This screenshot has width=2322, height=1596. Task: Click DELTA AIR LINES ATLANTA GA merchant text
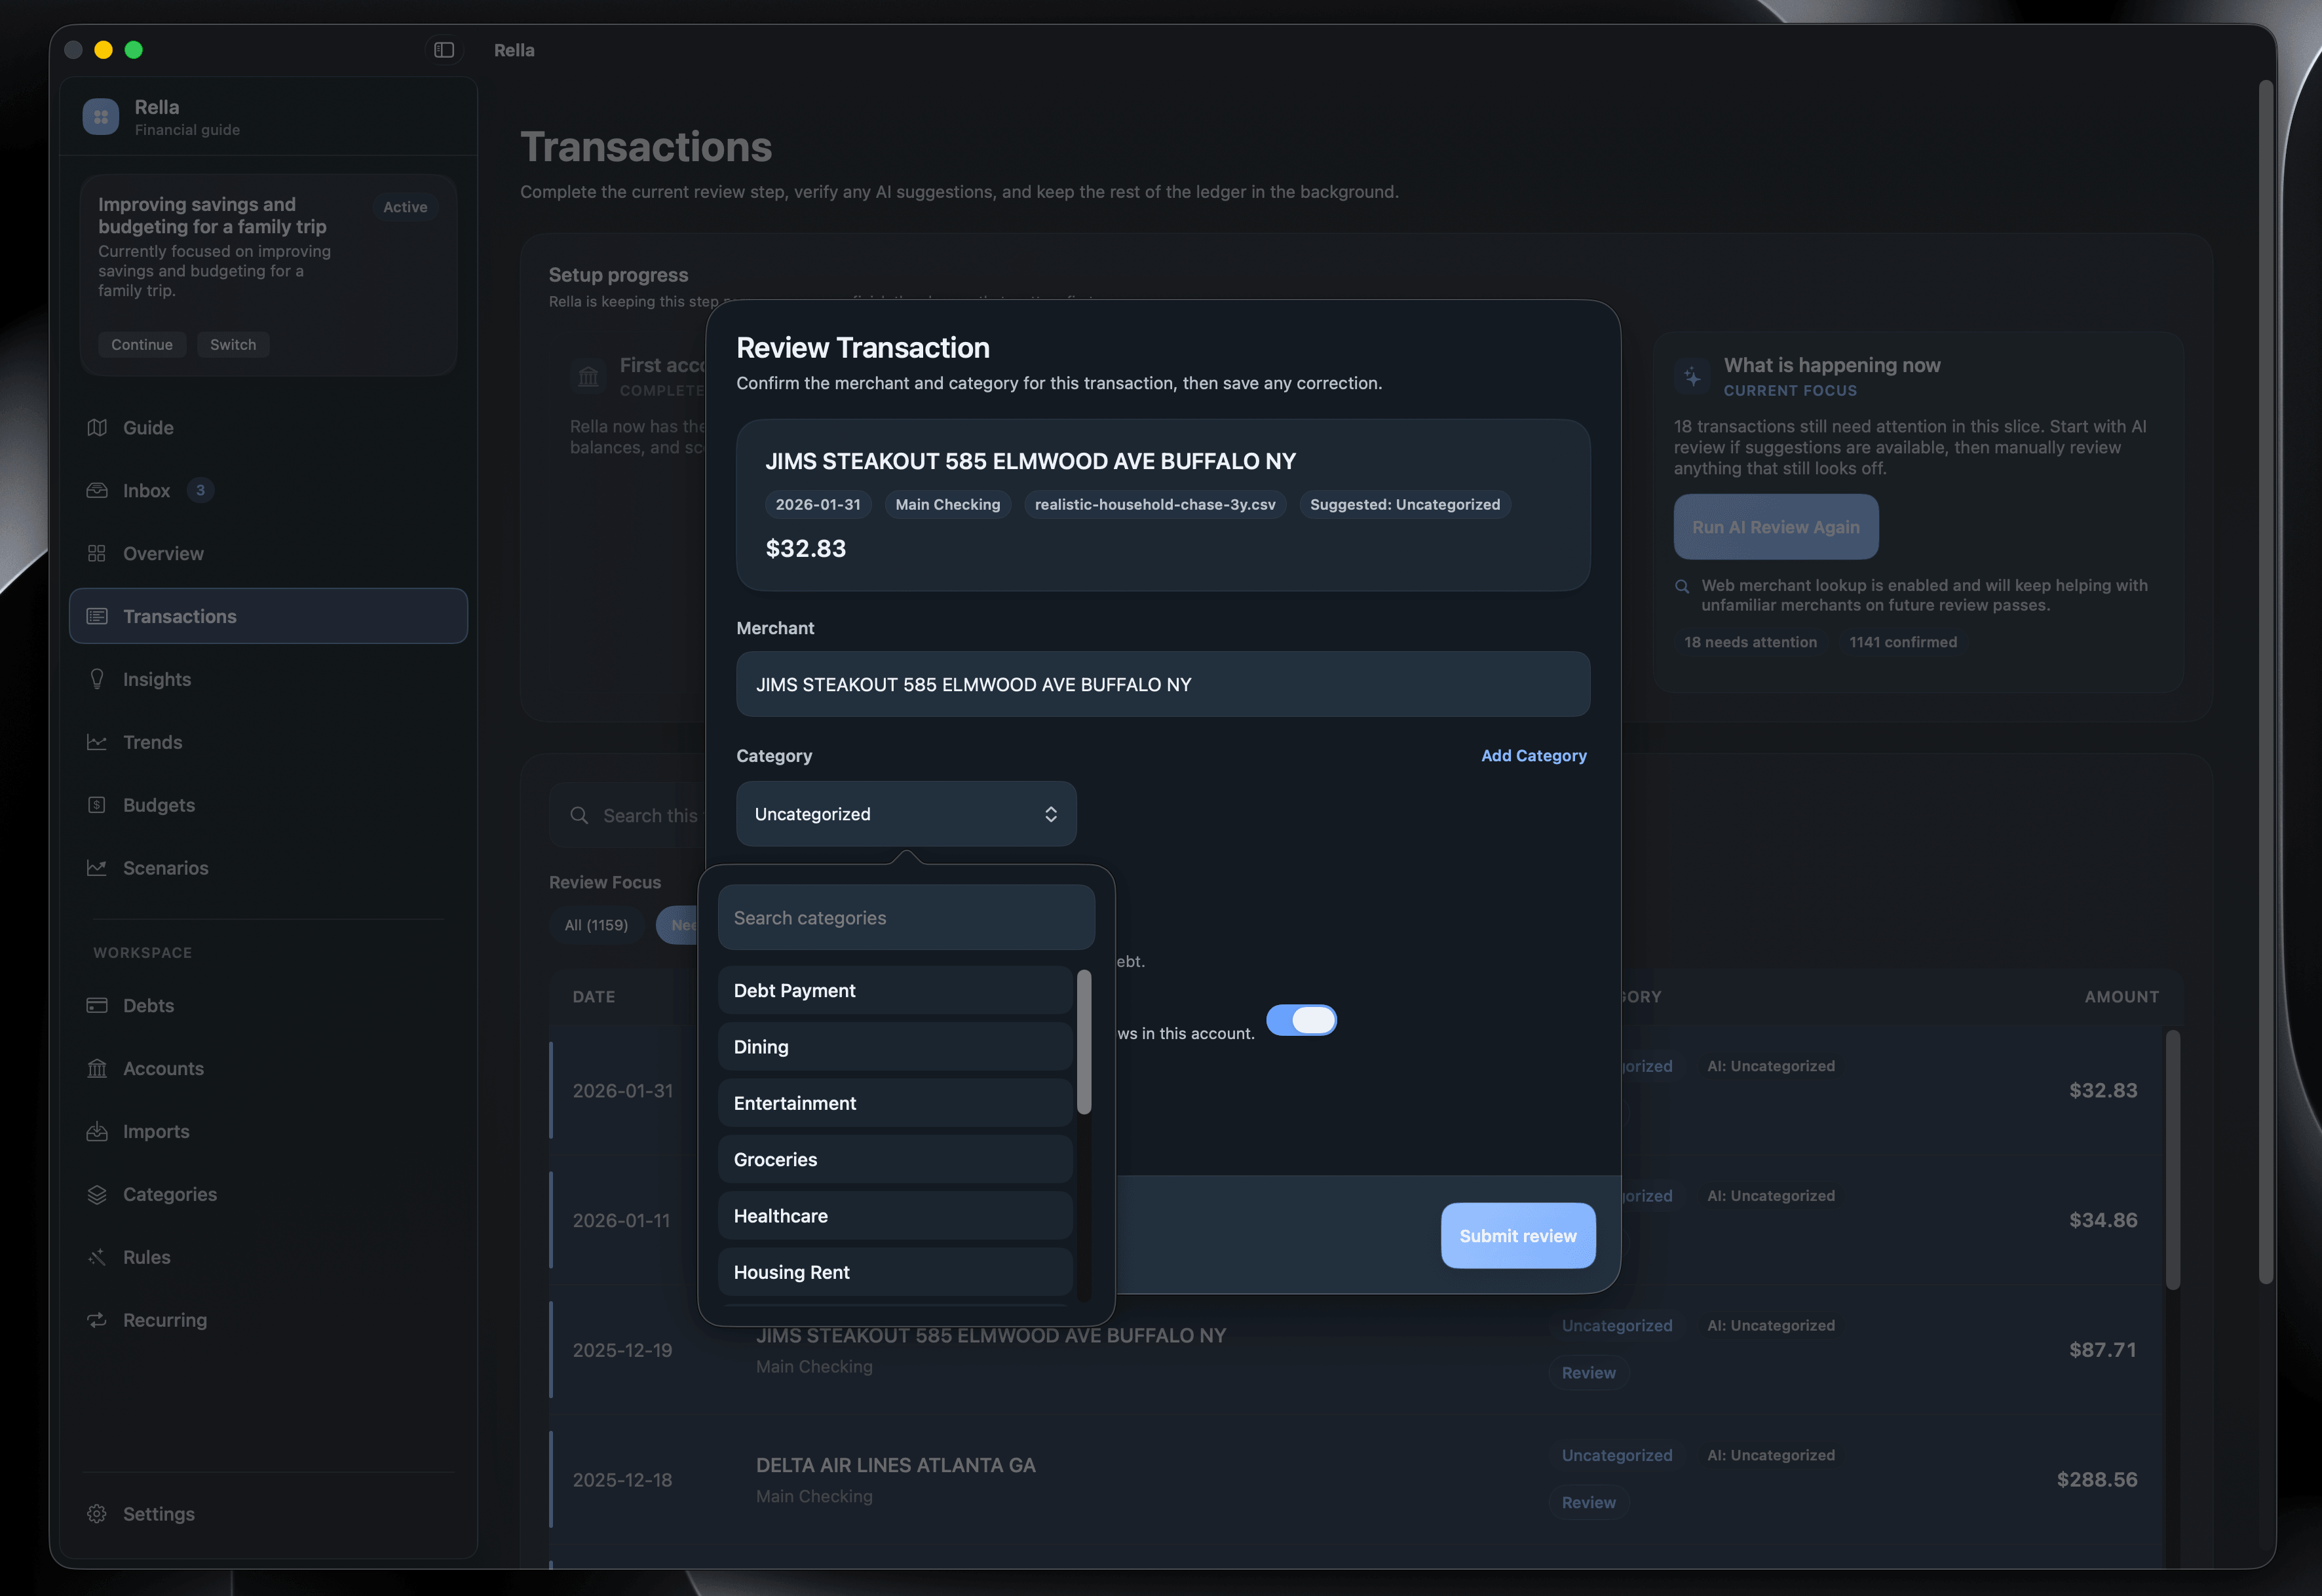coord(895,1466)
